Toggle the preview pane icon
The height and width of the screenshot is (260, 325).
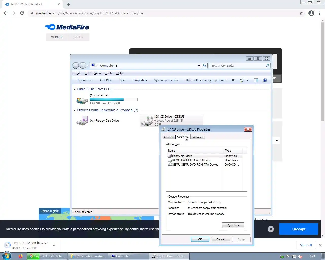point(256,80)
